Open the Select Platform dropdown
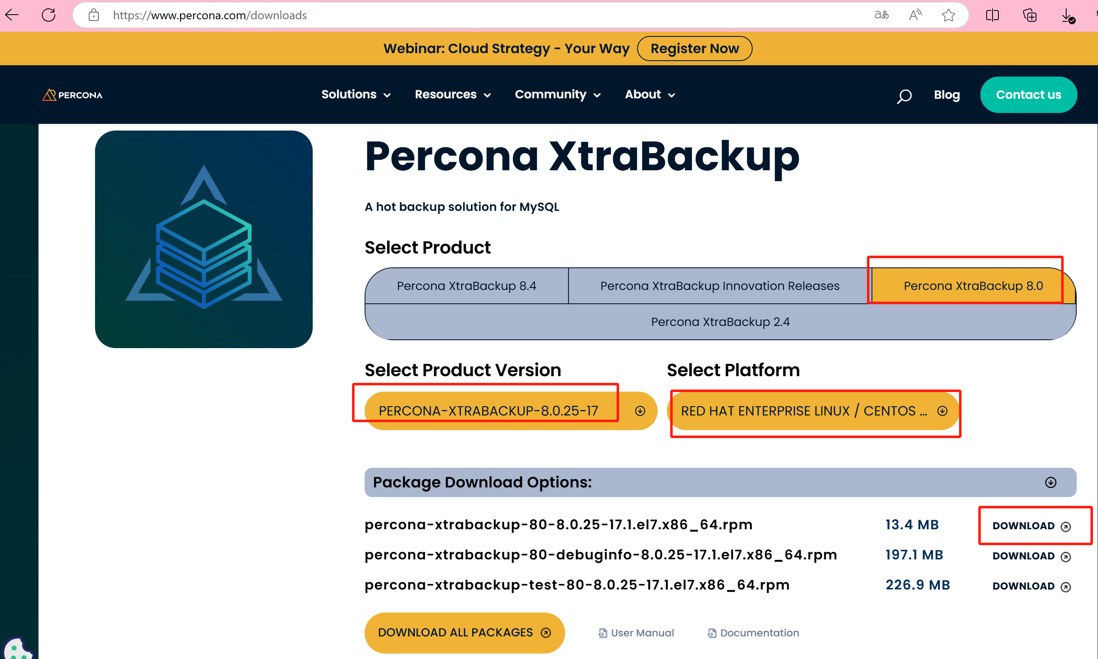This screenshot has height=659, width=1098. tap(813, 411)
